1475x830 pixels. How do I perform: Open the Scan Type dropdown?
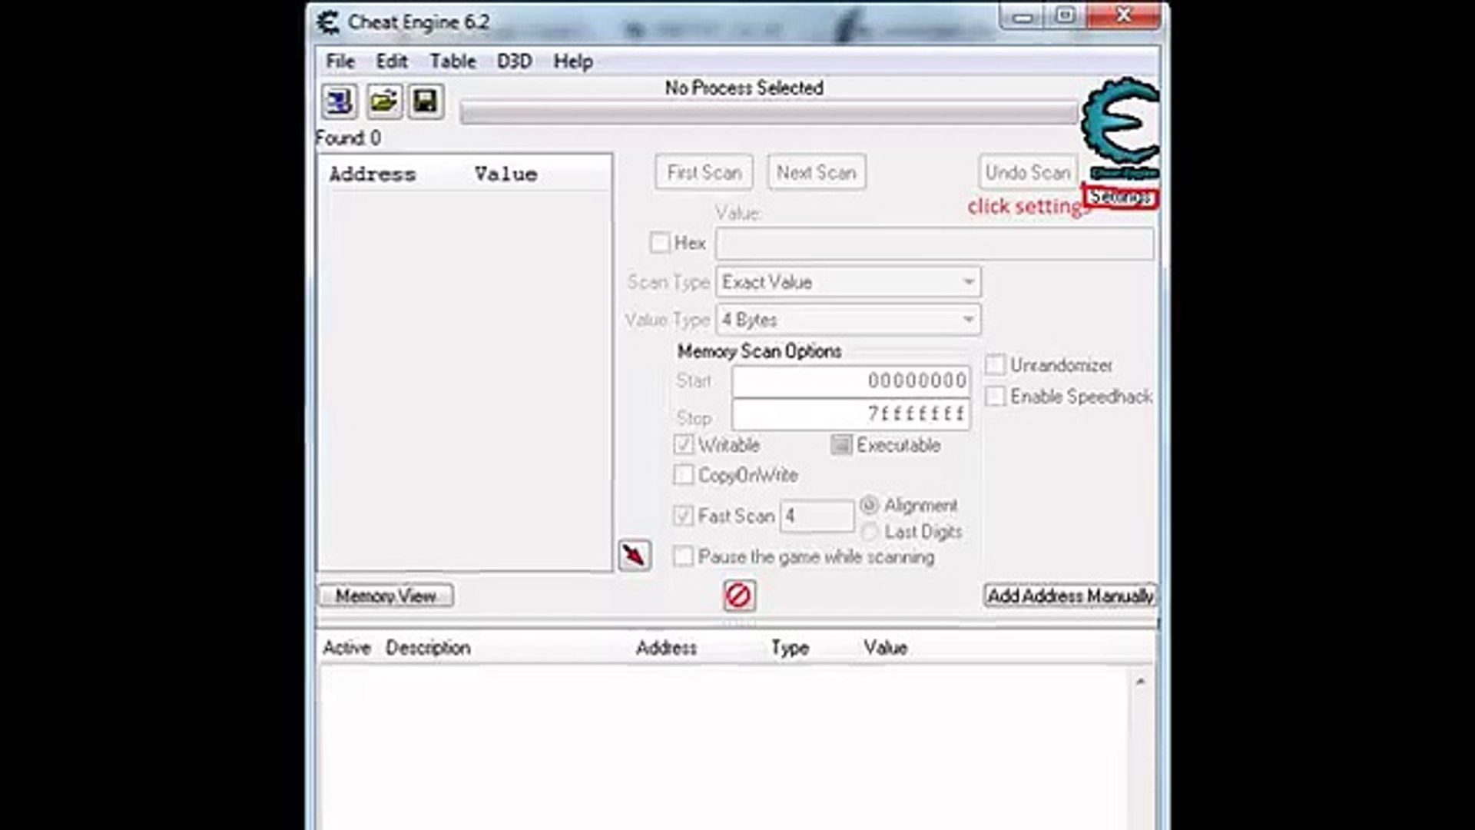coord(848,282)
